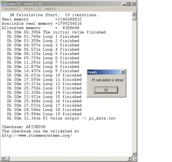Minimize the Super PI window
This screenshot has width=172, height=162.
point(124,4)
